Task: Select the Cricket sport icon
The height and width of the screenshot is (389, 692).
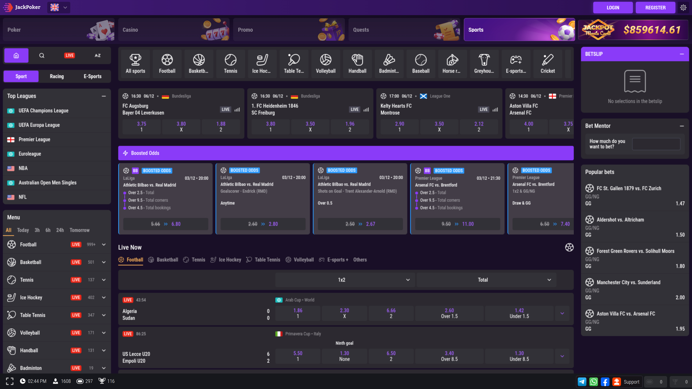Action: pyautogui.click(x=547, y=63)
